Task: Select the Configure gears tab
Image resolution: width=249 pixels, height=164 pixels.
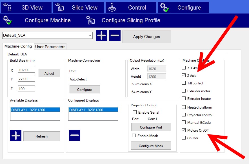Action: click(183, 8)
